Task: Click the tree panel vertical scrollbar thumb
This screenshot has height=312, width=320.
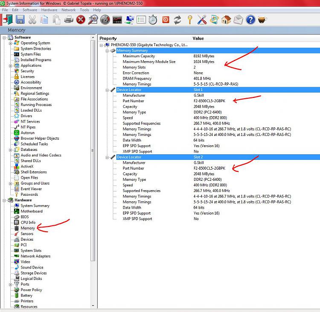Action: tap(93, 150)
